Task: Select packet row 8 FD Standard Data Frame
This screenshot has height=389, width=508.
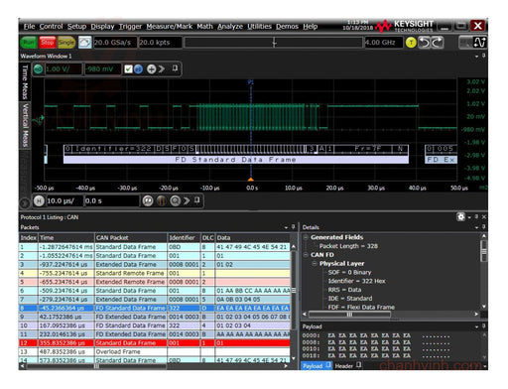Action: coord(155,308)
